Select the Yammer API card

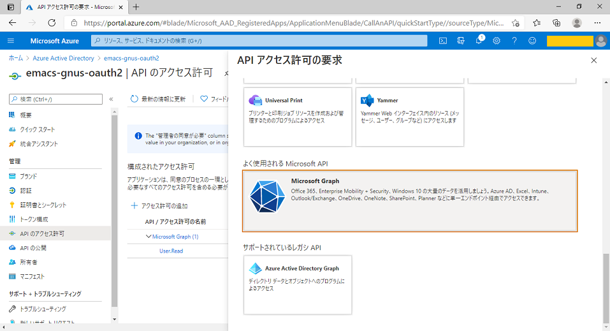(410, 117)
